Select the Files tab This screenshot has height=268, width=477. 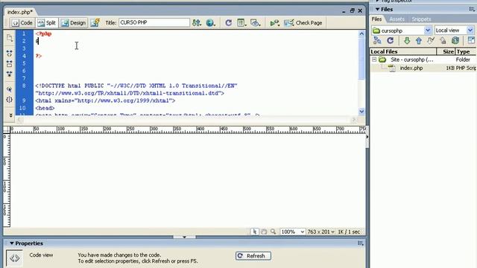(376, 19)
